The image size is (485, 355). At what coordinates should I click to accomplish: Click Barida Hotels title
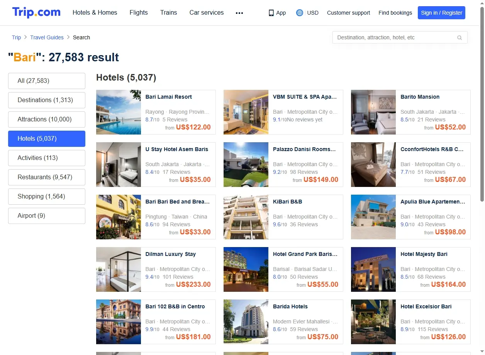[290, 306]
